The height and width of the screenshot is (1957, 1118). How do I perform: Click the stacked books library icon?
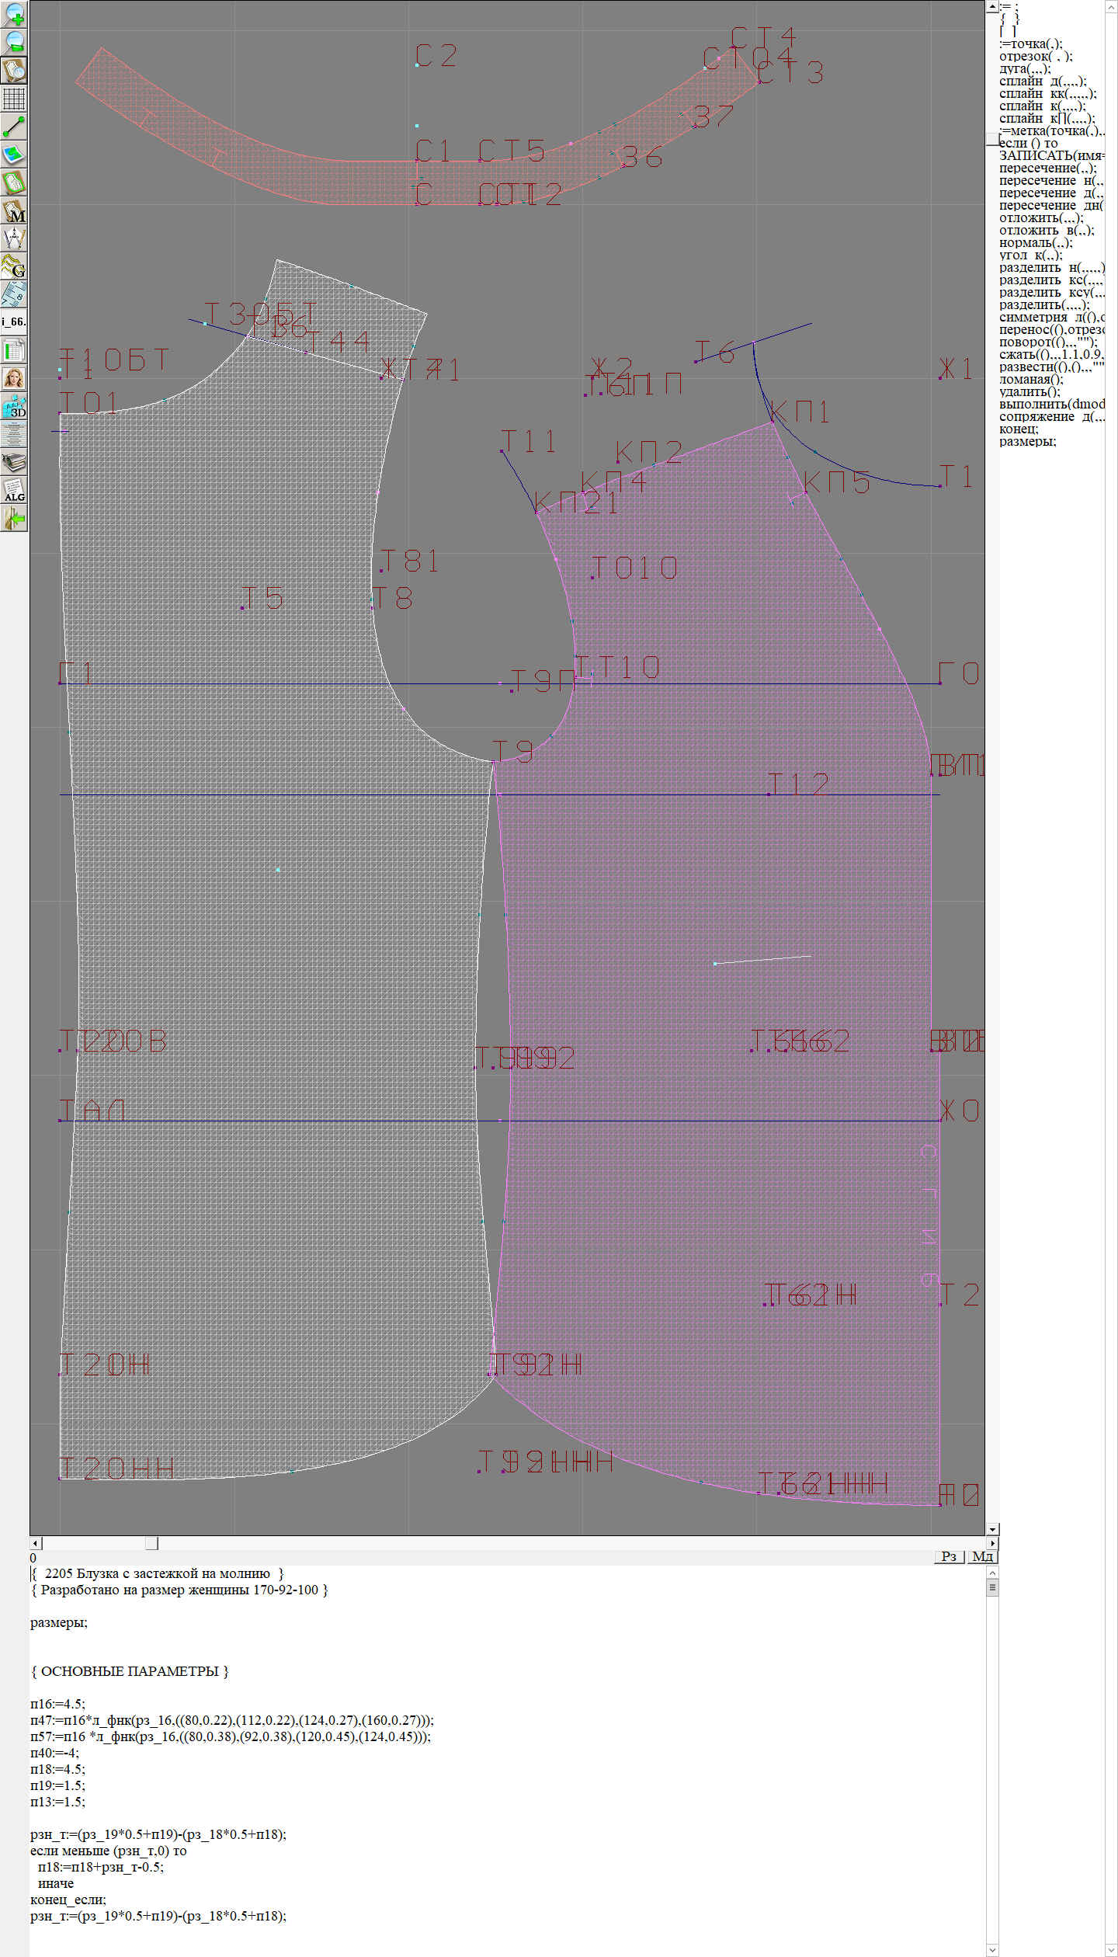click(x=14, y=463)
